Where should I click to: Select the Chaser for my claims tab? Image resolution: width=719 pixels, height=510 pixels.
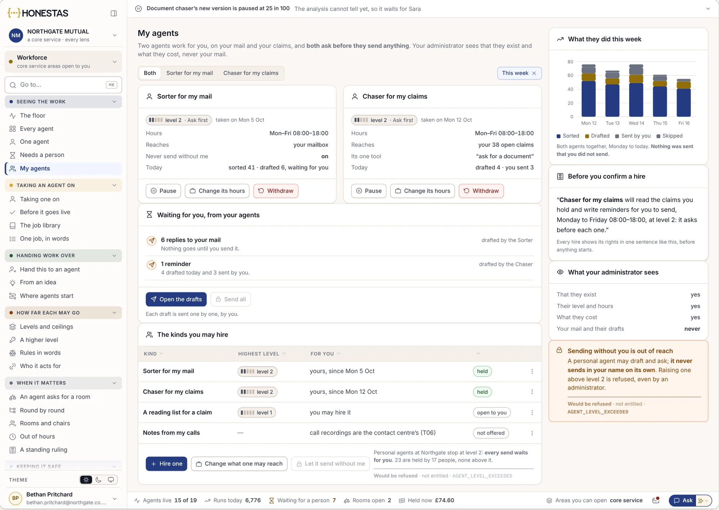[251, 73]
